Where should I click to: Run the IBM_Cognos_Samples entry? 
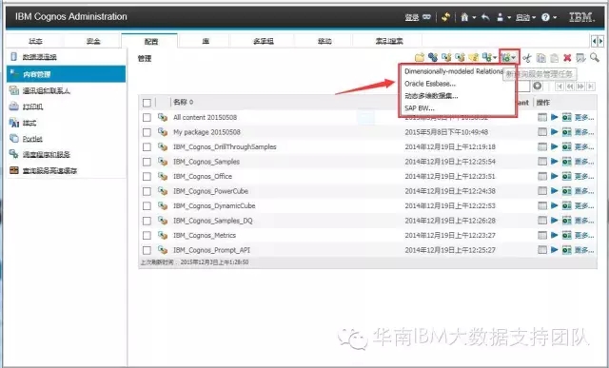554,162
